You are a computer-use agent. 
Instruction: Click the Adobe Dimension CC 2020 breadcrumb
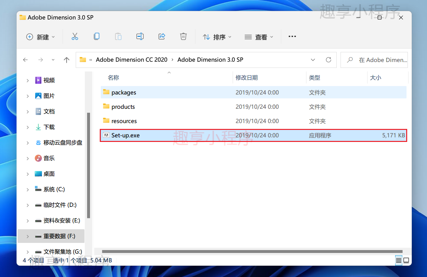pos(132,60)
